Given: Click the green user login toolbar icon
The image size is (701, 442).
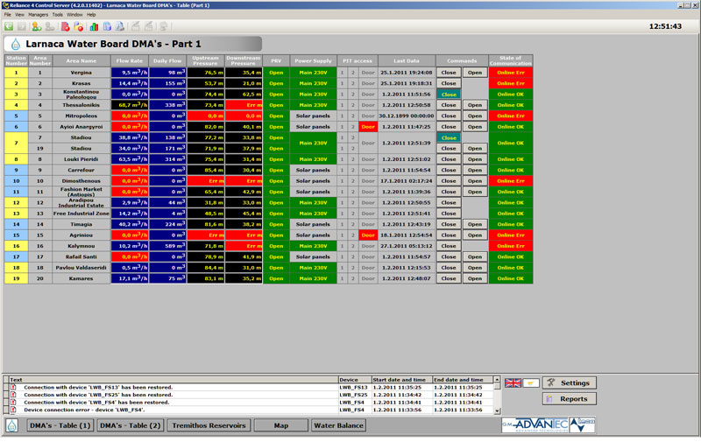Looking at the screenshot, I should (37, 26).
